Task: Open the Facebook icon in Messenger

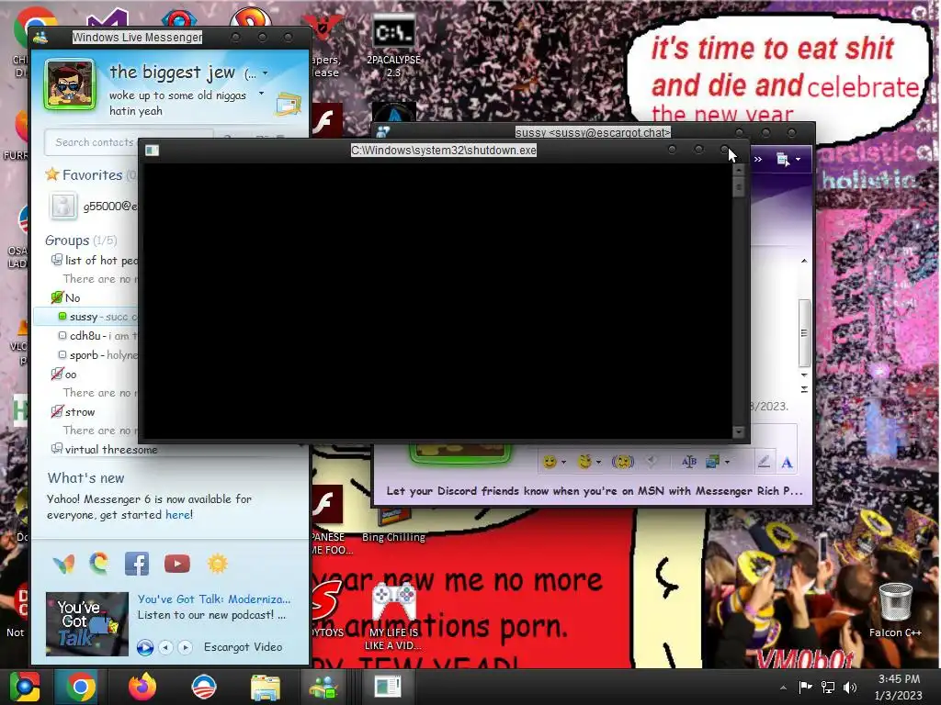Action: point(137,564)
